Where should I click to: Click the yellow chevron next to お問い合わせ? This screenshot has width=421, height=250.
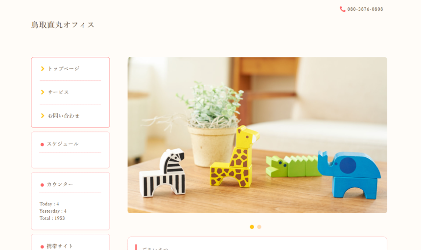pos(43,116)
